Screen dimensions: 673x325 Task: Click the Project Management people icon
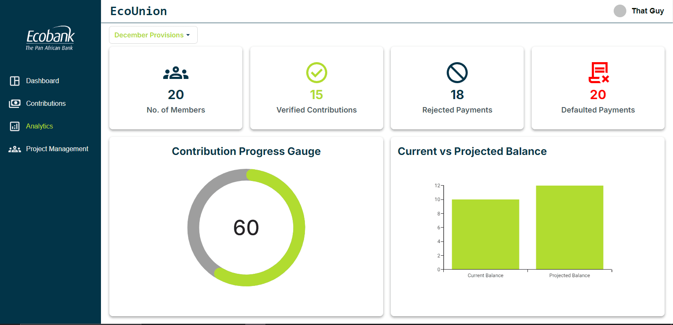point(15,149)
